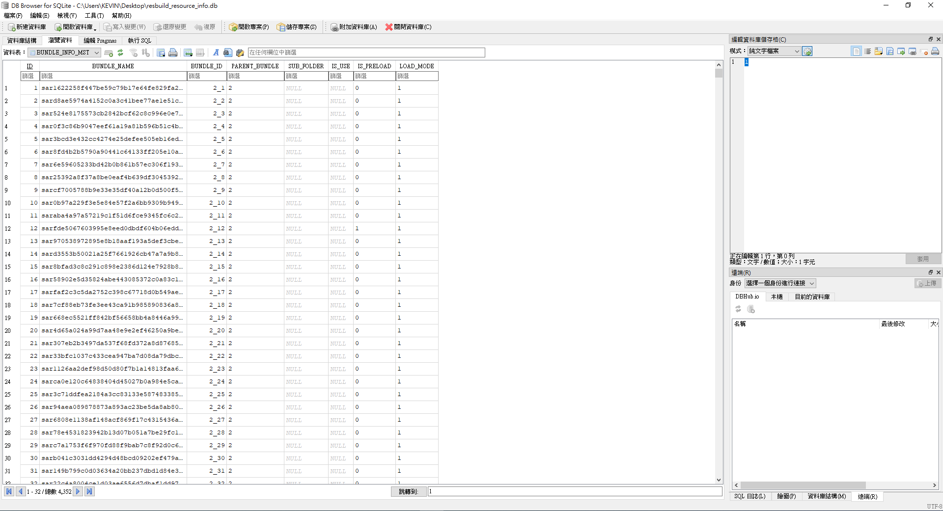Click the 關閉資料庫(C) button

click(408, 27)
